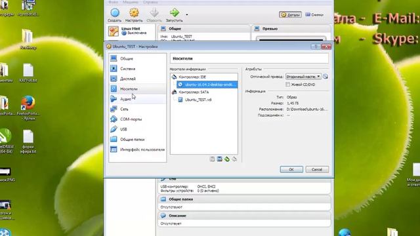The height and width of the screenshot is (236, 420).
Task: Click the choose optical disk image icon
Action: coord(325,77)
